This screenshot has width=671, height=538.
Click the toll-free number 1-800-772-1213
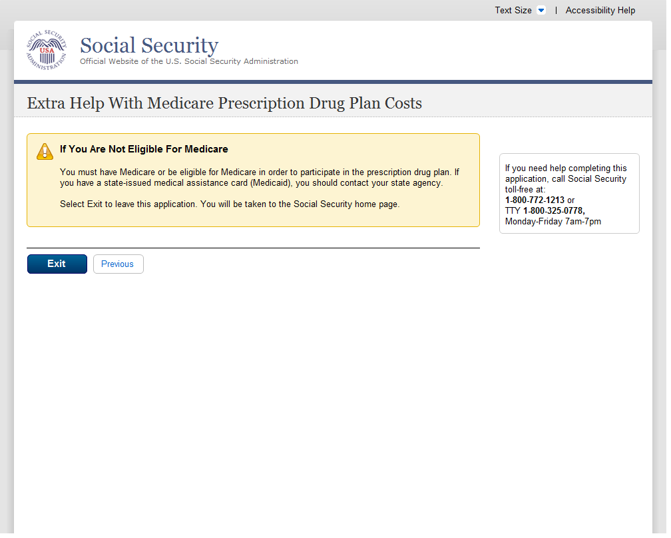coord(535,200)
